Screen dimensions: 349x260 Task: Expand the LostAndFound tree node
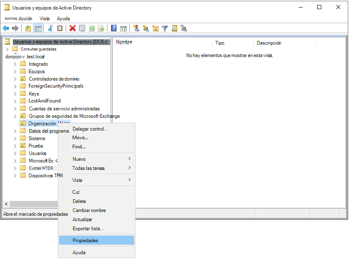(x=15, y=101)
